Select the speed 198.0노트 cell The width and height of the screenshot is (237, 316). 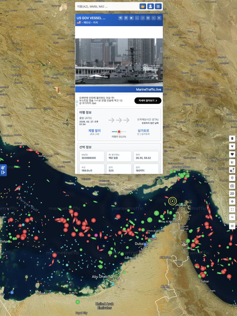pos(92,169)
